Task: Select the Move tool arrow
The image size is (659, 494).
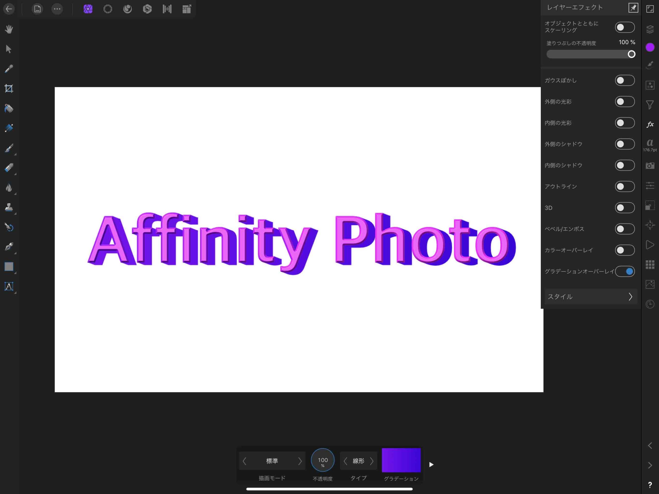Action: [x=9, y=49]
